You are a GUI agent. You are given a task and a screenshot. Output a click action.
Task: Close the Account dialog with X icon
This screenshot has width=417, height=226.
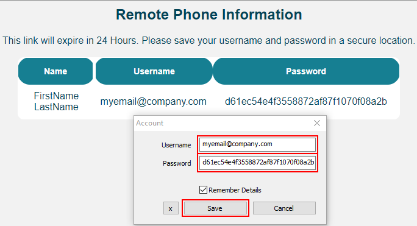click(x=317, y=123)
